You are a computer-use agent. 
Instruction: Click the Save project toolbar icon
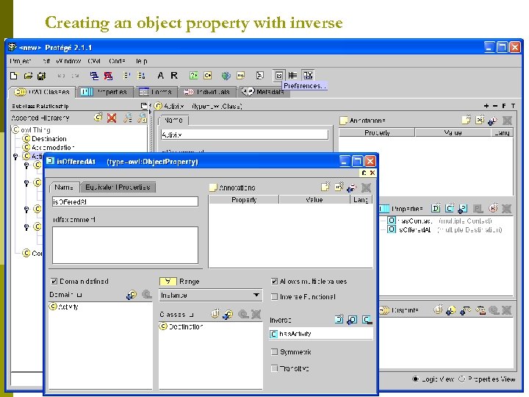tap(41, 76)
